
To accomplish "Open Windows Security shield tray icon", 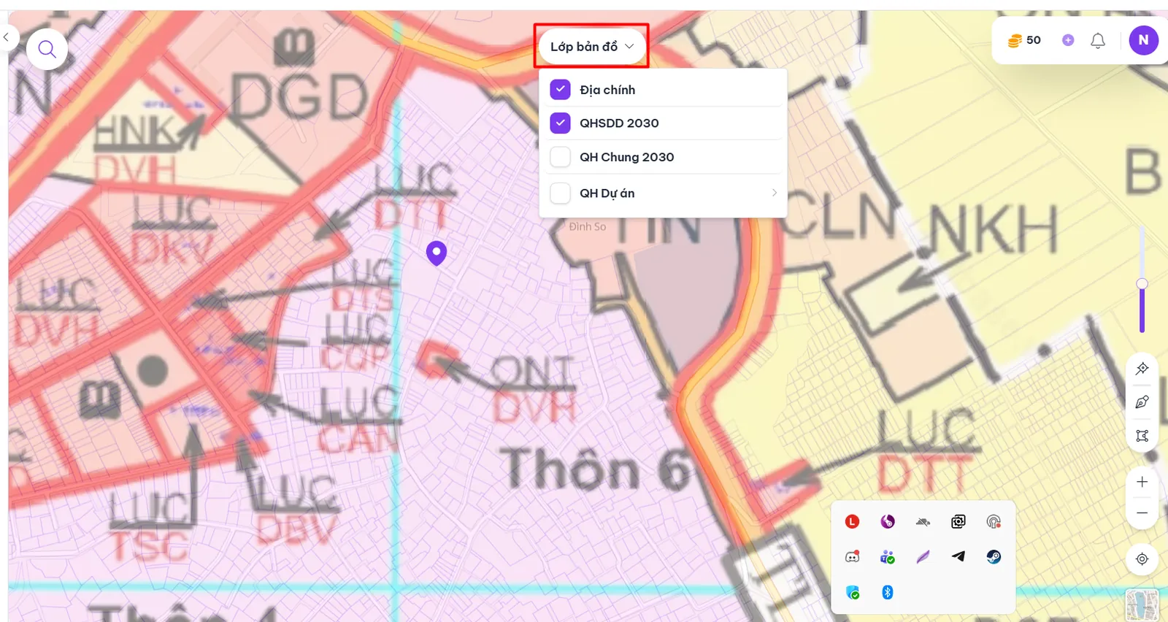I will (852, 592).
